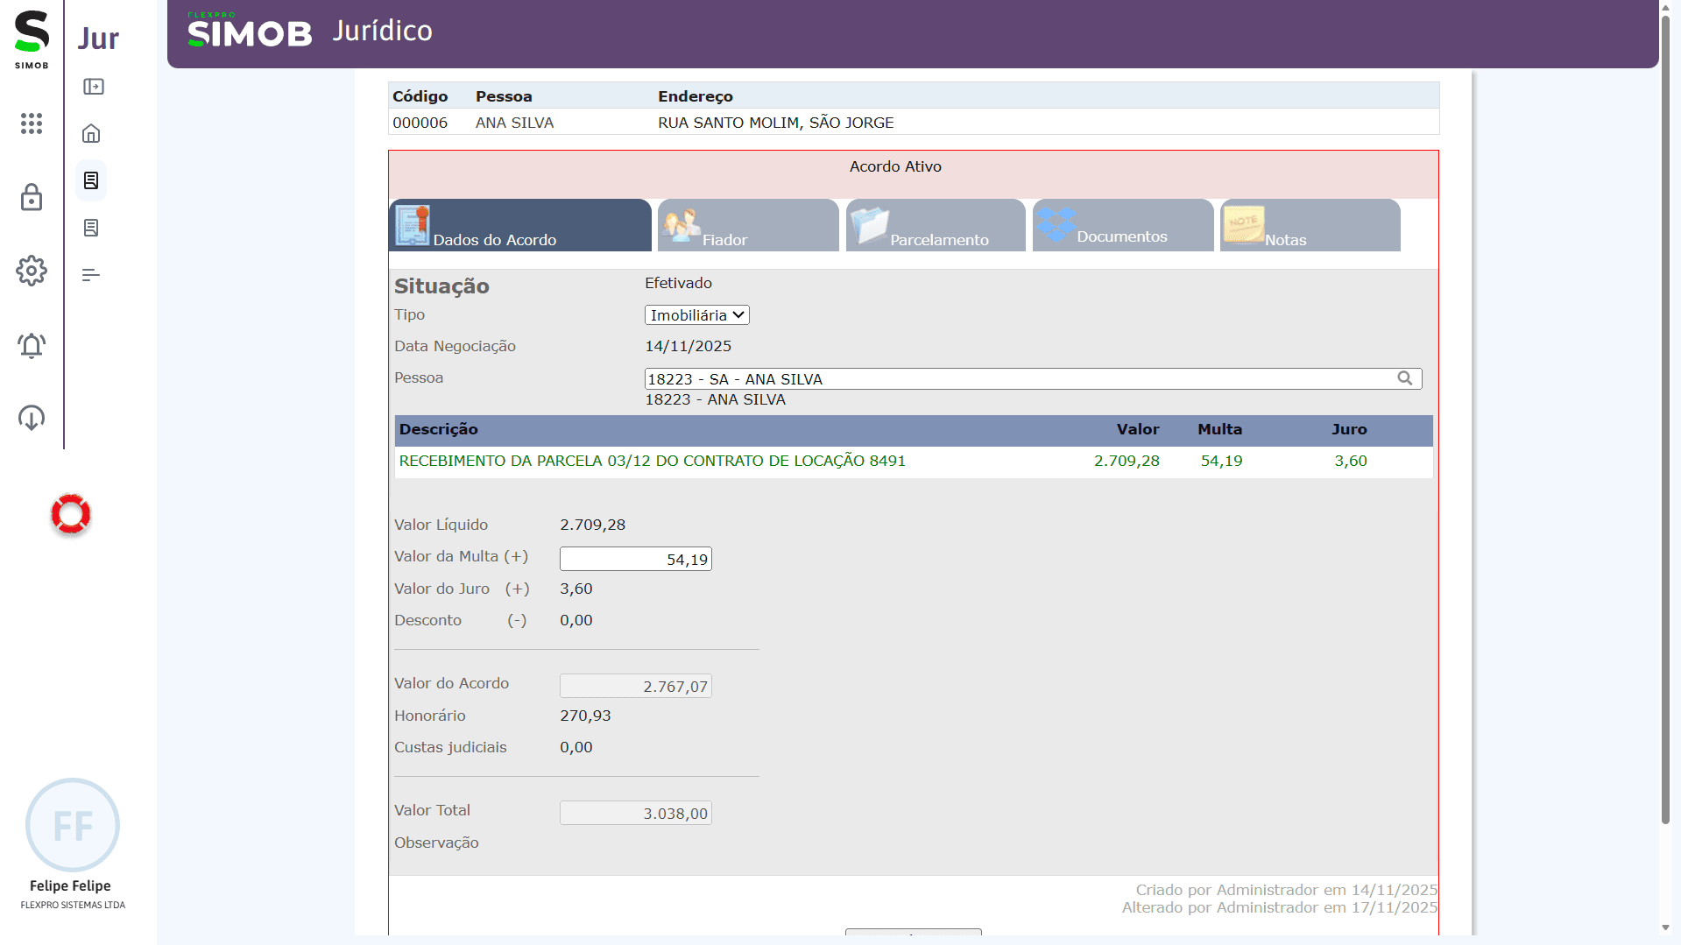Expand the sidebar panel toggle icon
The height and width of the screenshot is (945, 1681).
pyautogui.click(x=93, y=87)
